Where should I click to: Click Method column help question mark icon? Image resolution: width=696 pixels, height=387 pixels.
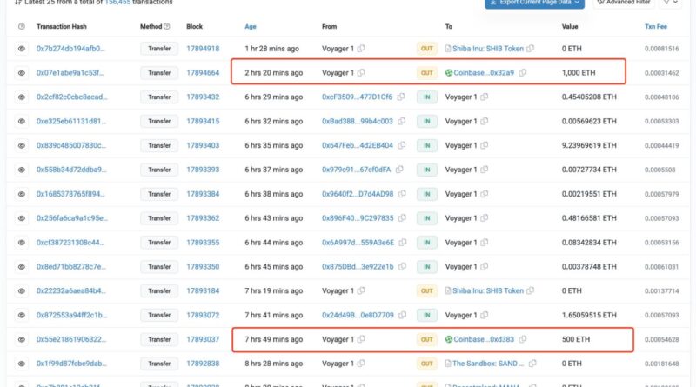click(x=167, y=27)
